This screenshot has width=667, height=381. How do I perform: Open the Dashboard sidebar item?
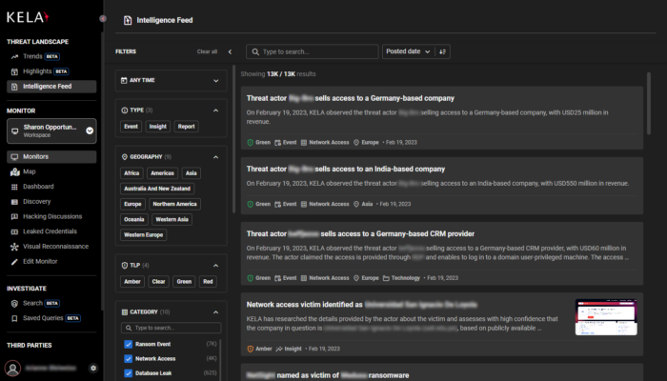click(38, 187)
